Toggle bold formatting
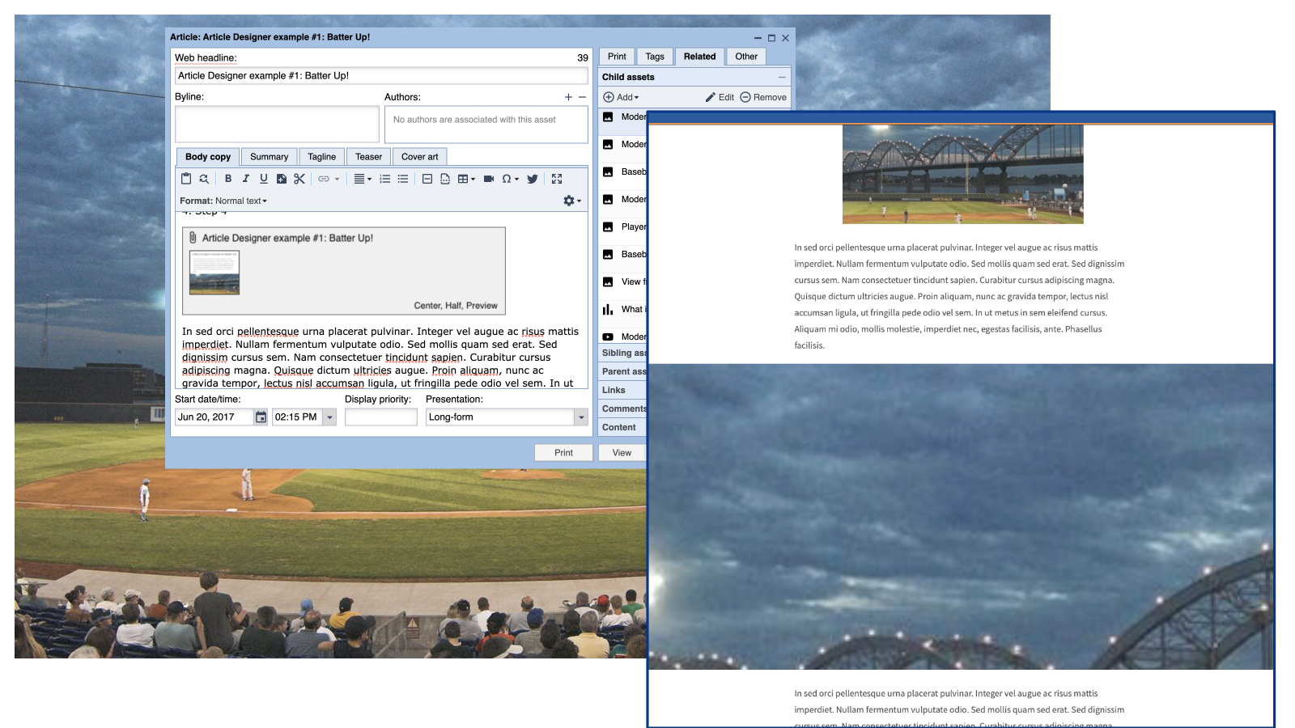The width and height of the screenshot is (1295, 728). click(x=228, y=179)
